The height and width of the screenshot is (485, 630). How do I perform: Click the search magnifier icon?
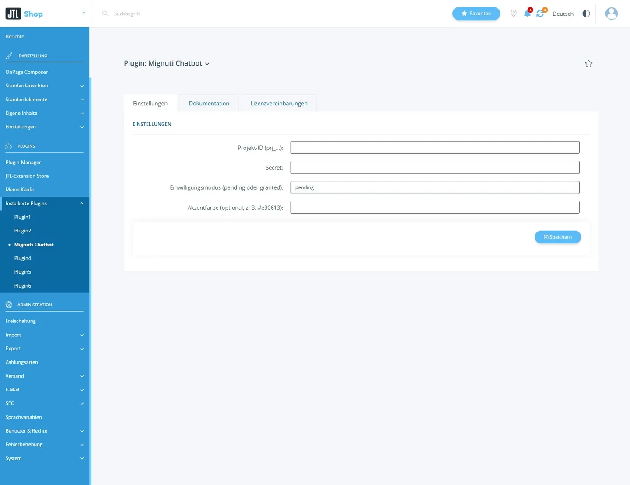pyautogui.click(x=105, y=14)
